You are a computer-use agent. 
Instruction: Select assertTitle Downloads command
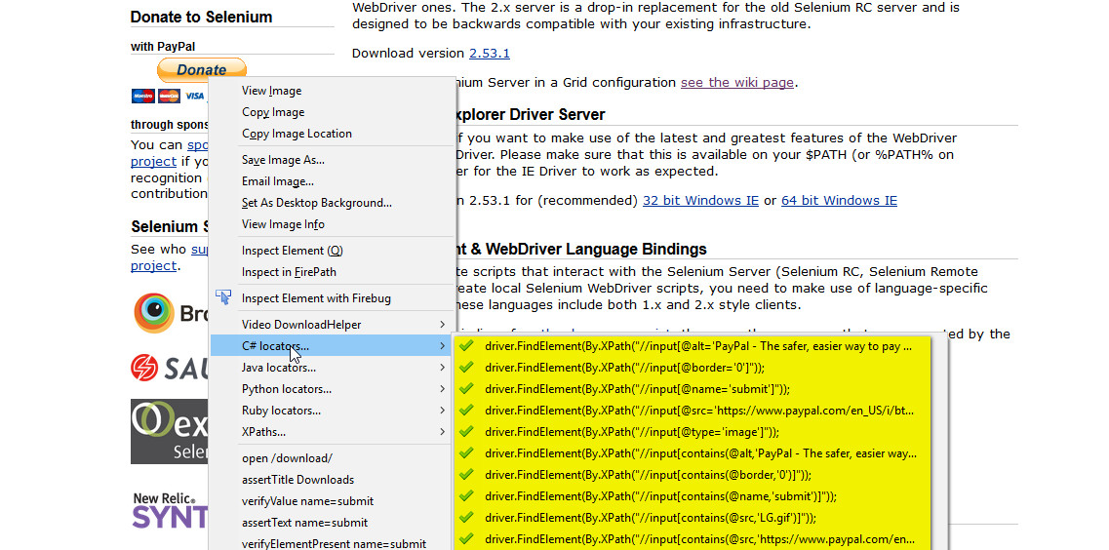coord(297,480)
